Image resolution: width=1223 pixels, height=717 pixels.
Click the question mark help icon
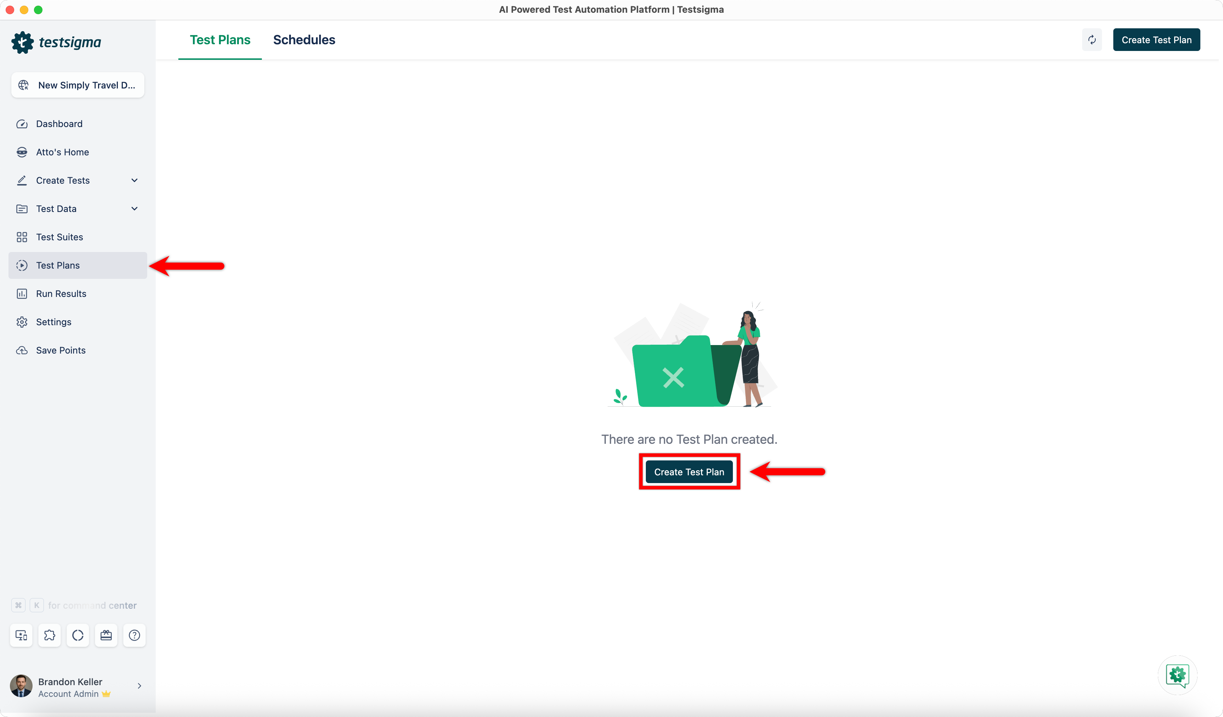(134, 635)
